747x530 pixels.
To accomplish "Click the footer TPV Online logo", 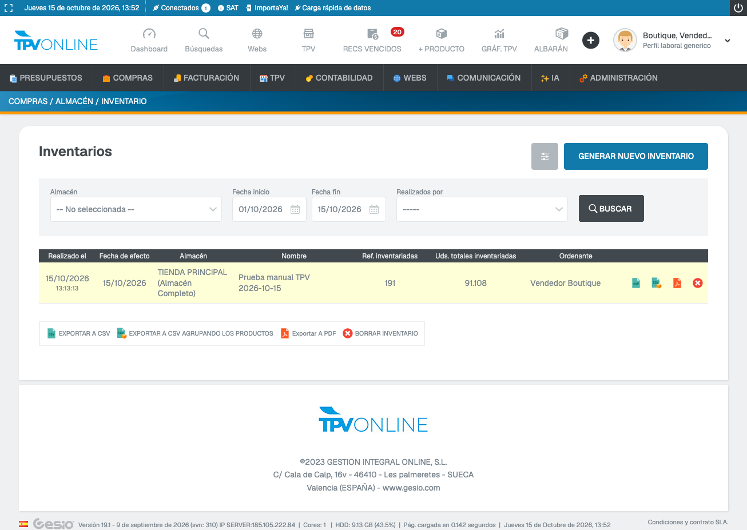I will click(373, 420).
